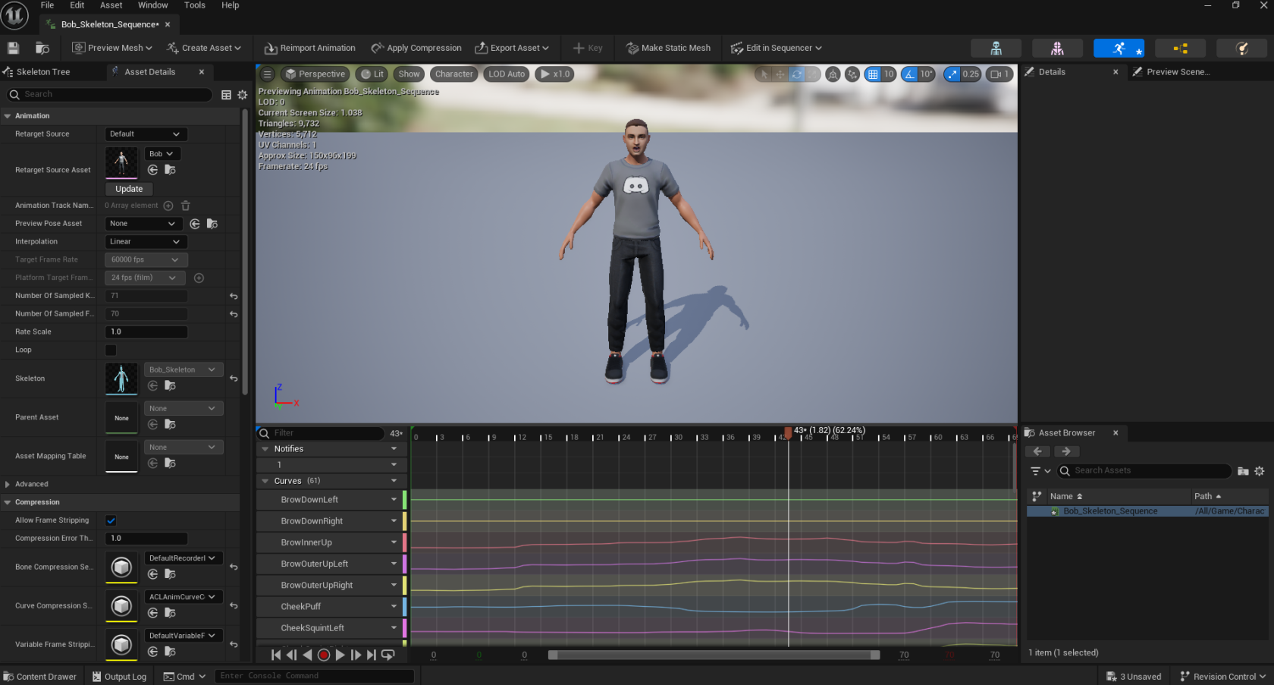1274x685 pixels.
Task: Click the timeline playhead at frame 43
Action: point(788,432)
